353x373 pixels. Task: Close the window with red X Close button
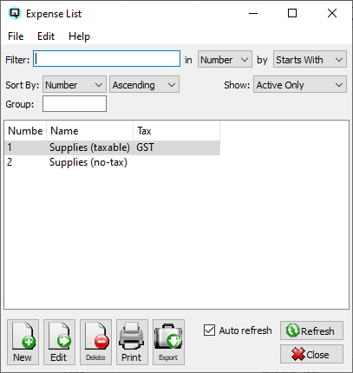point(311,354)
